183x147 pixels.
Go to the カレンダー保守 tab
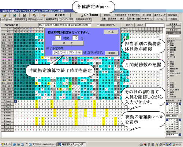66,19
